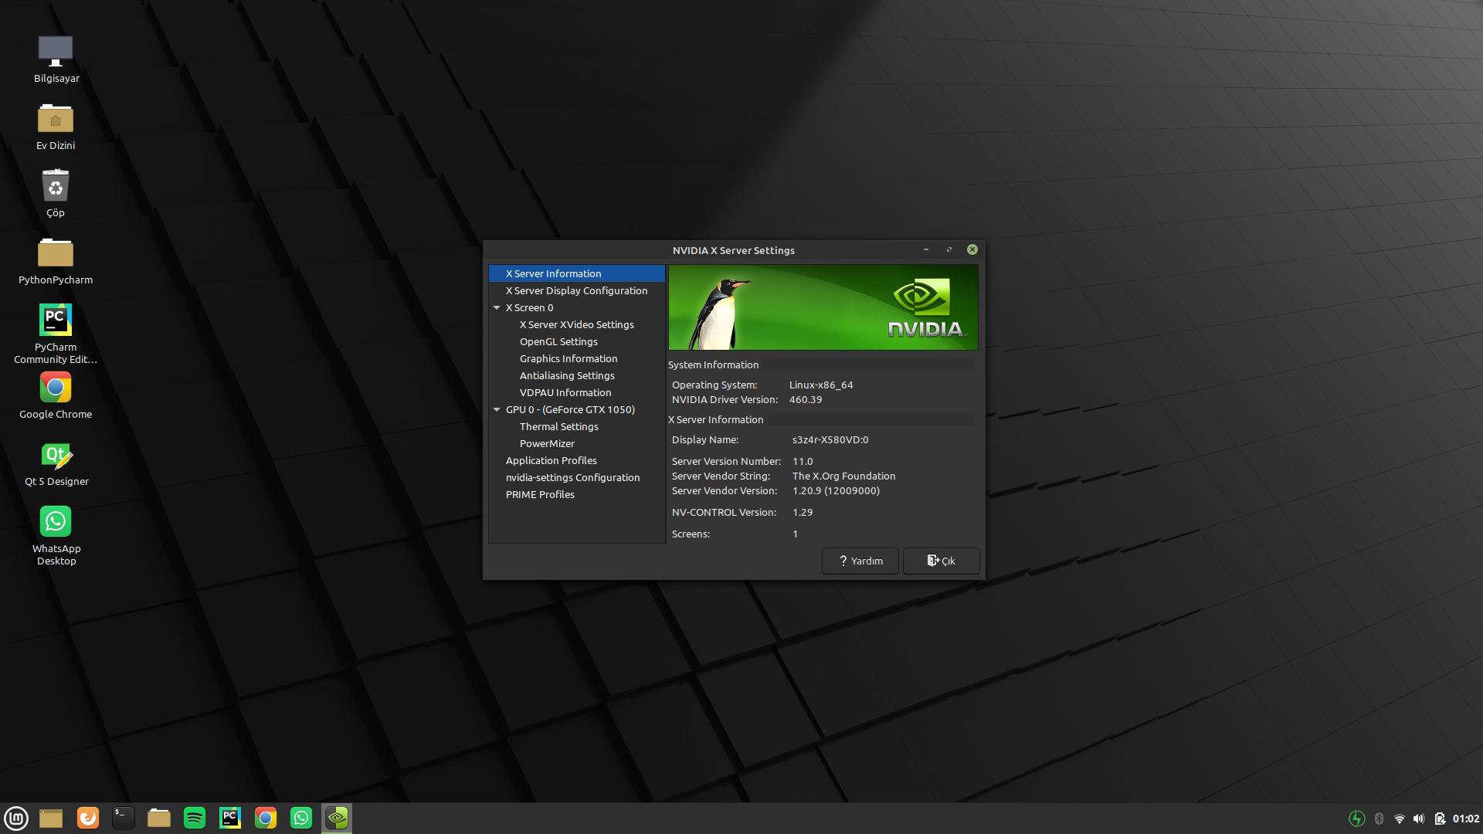The image size is (1483, 834).
Task: Collapse GPU 0 GeForce GTX 1050 node
Action: (x=497, y=410)
